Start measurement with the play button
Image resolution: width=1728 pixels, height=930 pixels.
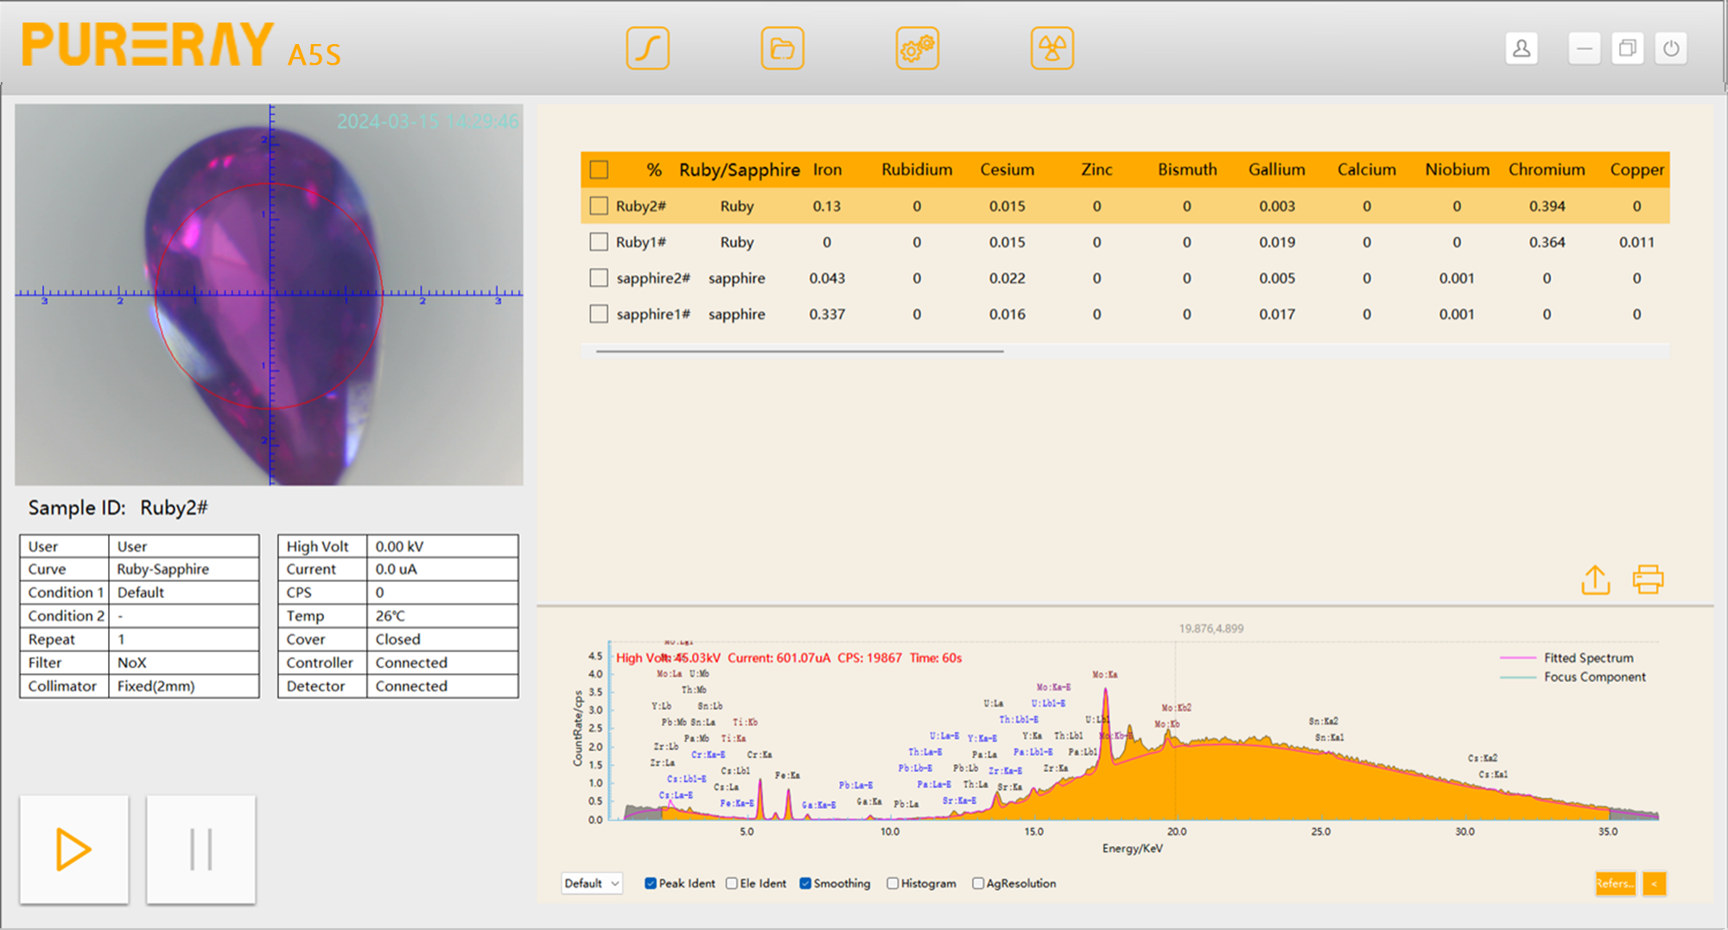click(74, 849)
